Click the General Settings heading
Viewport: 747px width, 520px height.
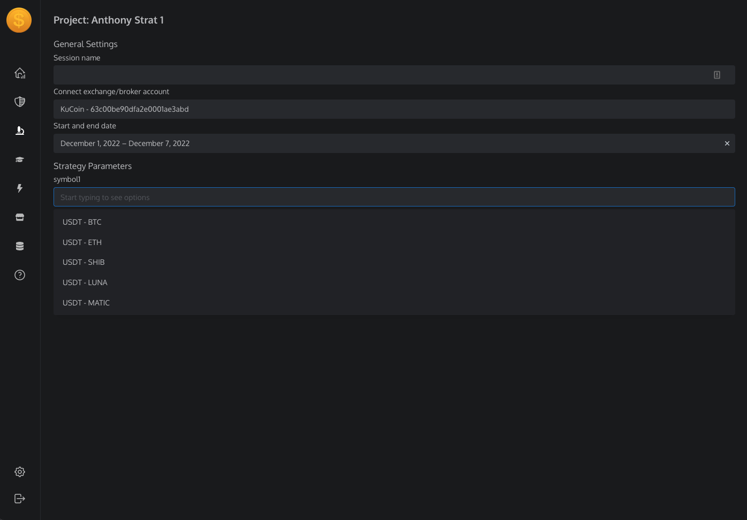tap(86, 44)
